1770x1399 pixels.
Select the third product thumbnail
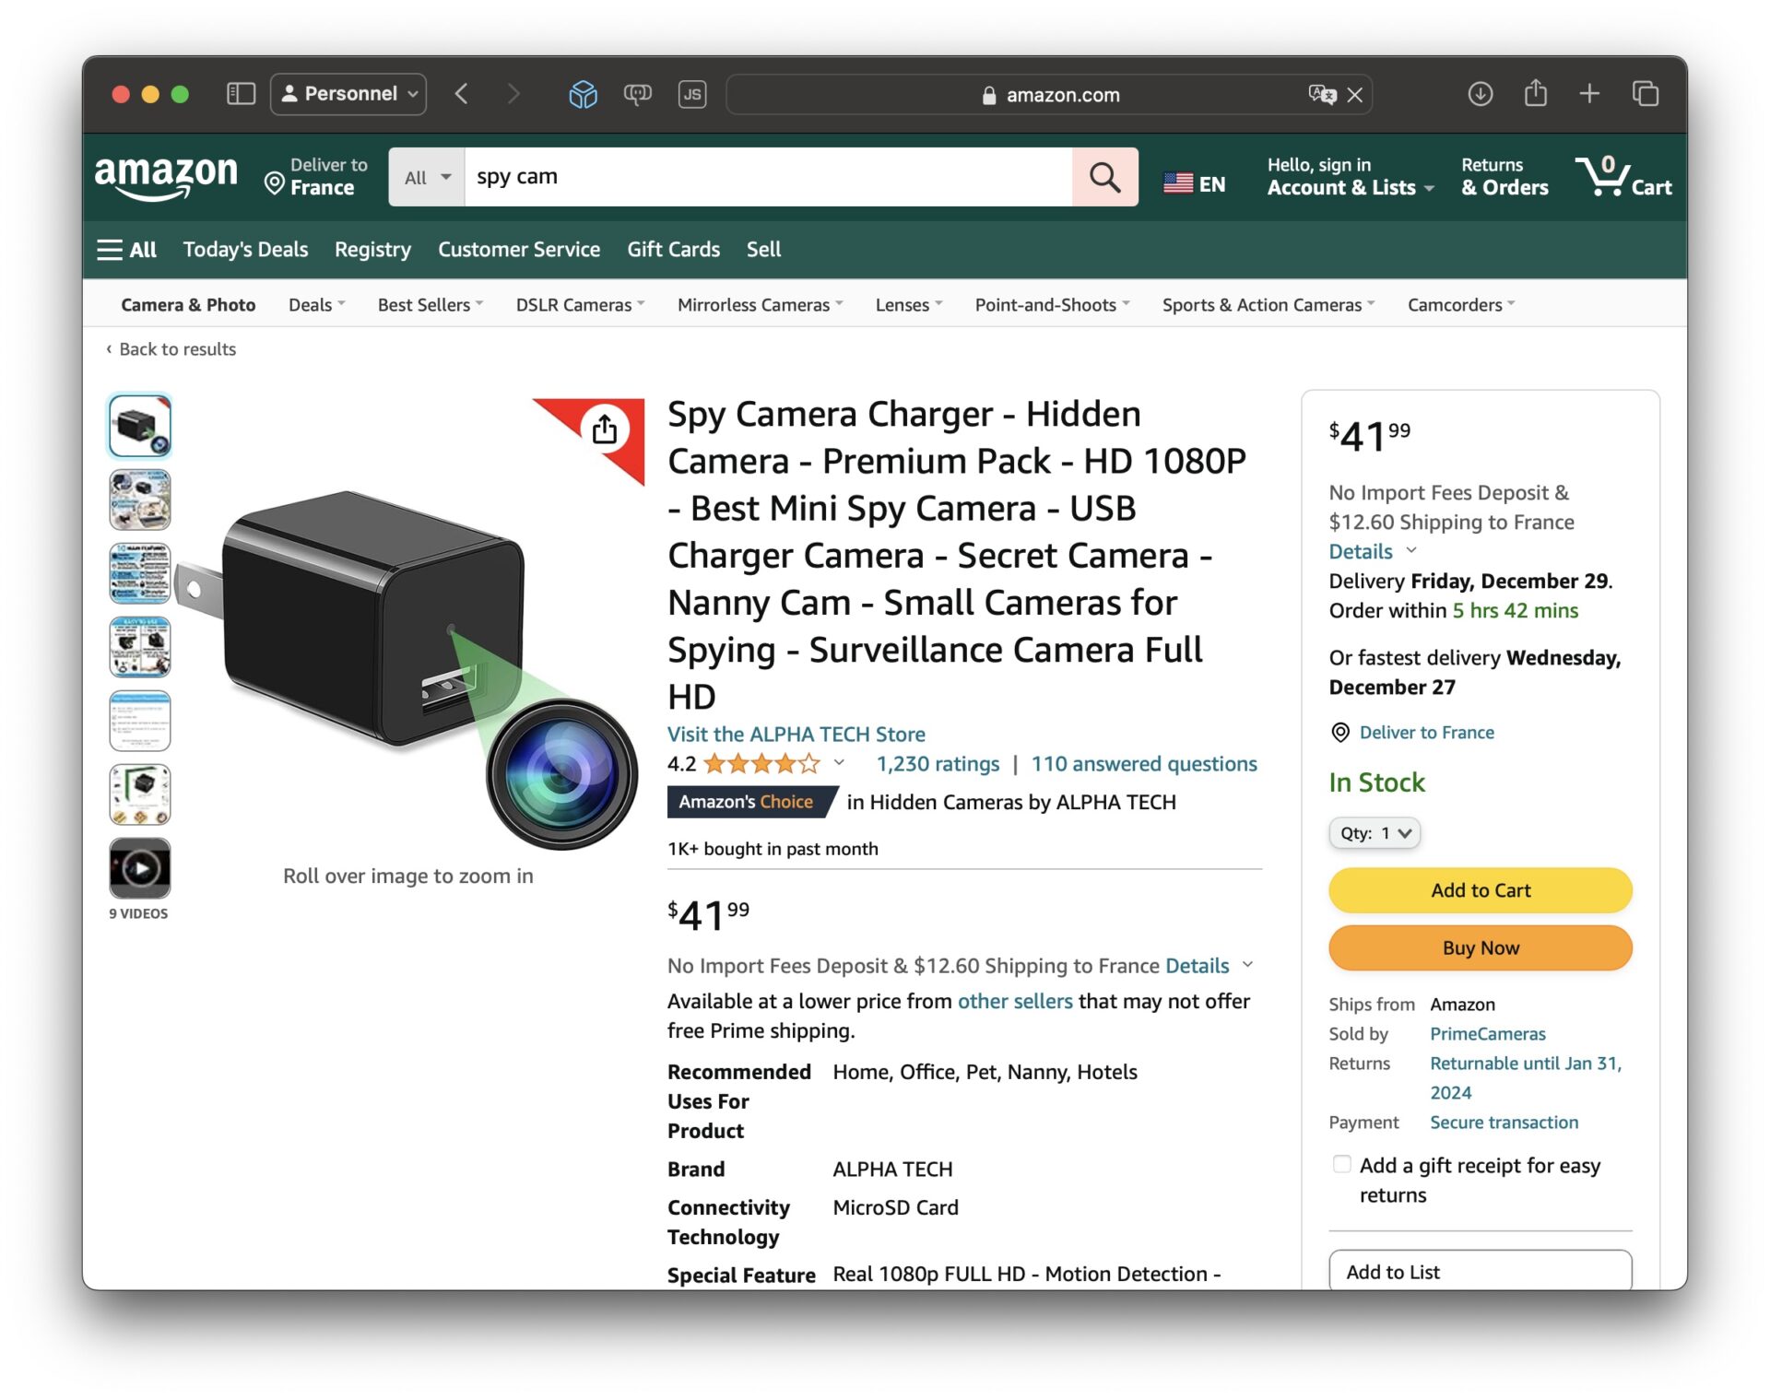[140, 573]
